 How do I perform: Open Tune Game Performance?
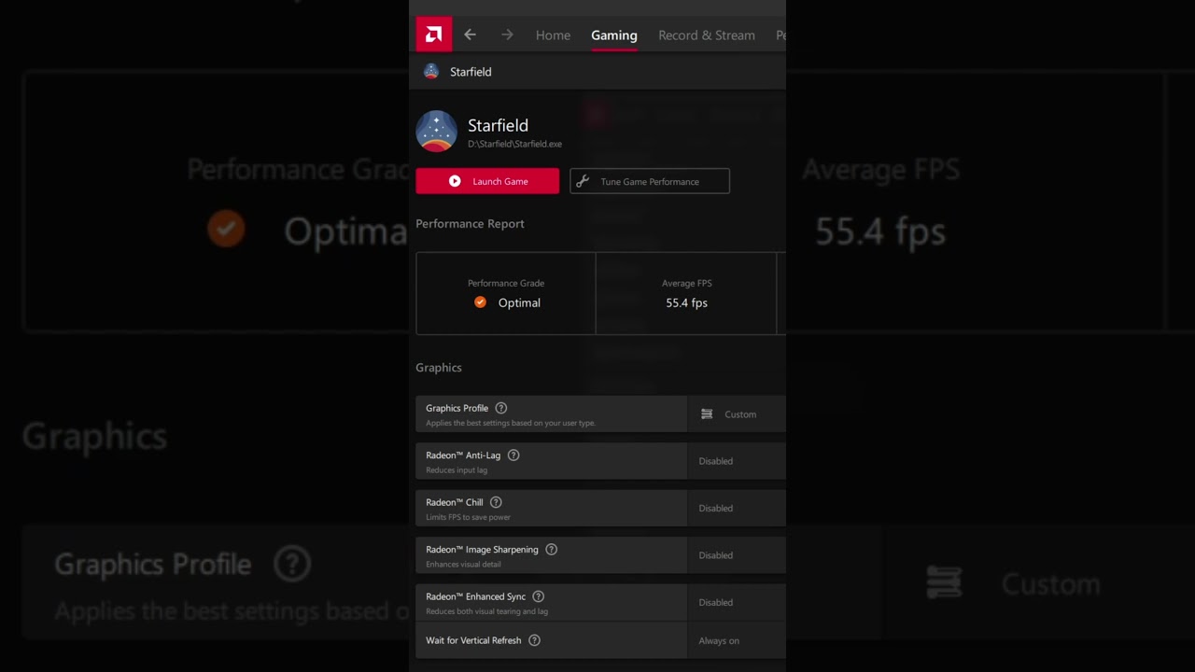650,181
